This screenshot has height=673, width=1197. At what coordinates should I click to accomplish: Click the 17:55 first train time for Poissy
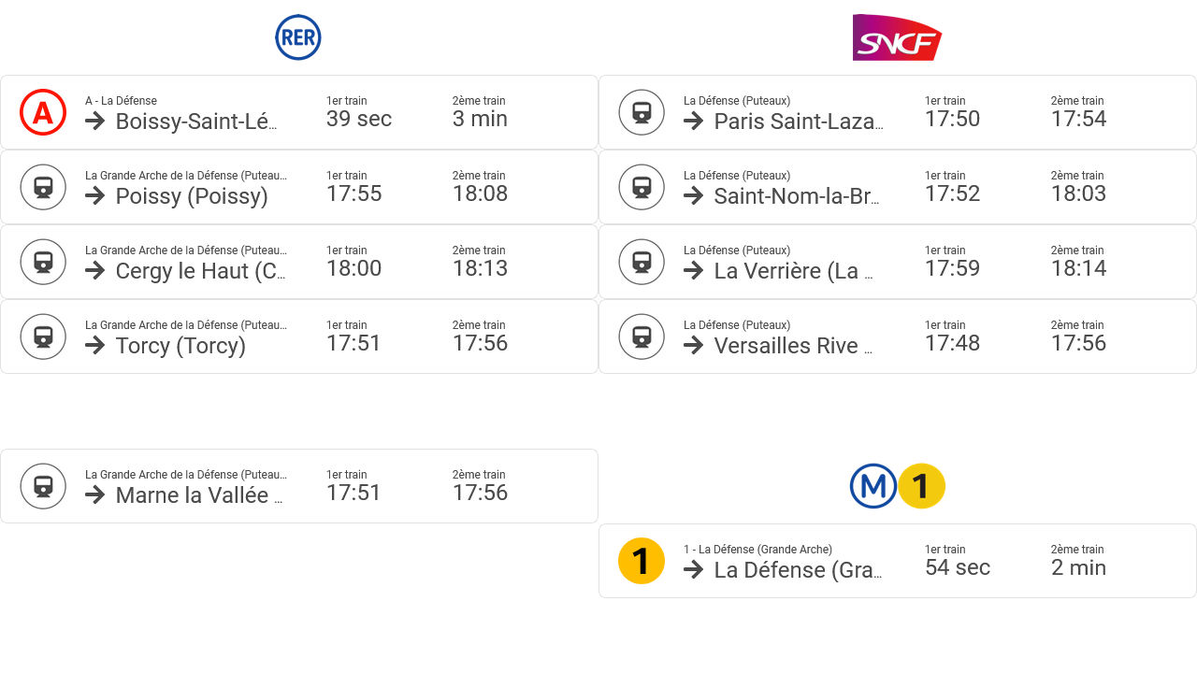354,193
